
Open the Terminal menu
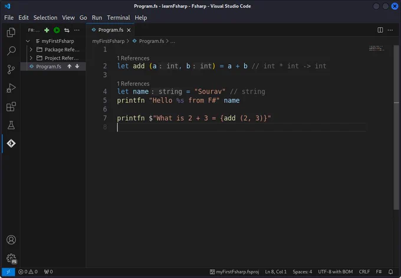119,18
